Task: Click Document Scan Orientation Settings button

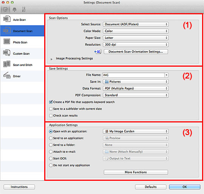Action: coord(136,52)
